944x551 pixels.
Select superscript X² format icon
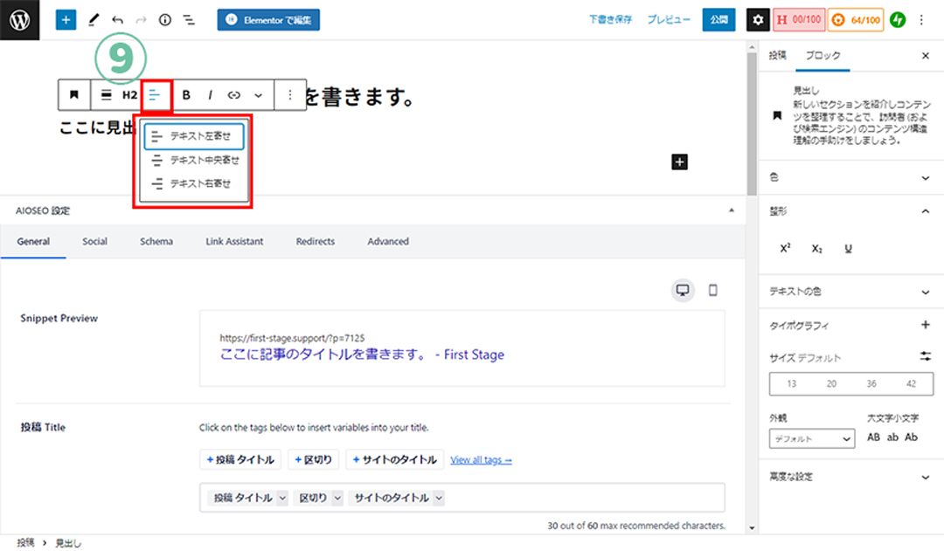pos(785,249)
